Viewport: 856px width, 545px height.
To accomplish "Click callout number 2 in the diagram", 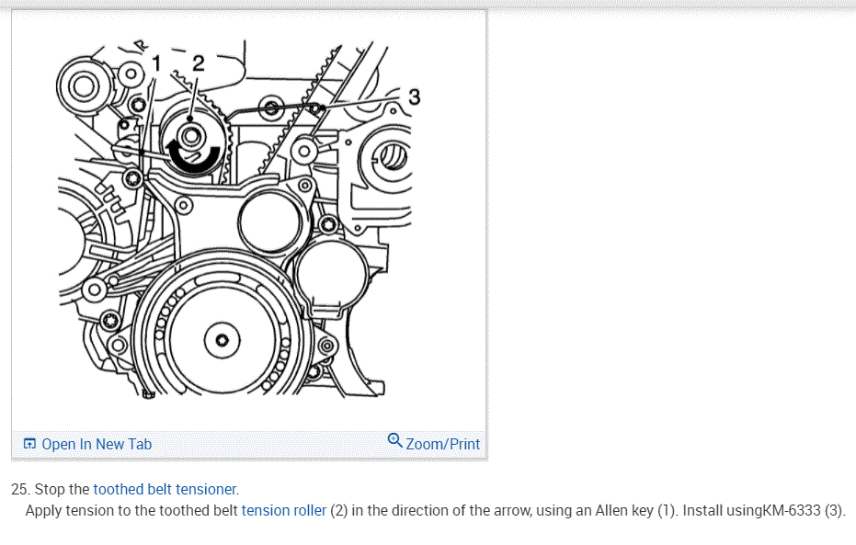I will coord(198,63).
